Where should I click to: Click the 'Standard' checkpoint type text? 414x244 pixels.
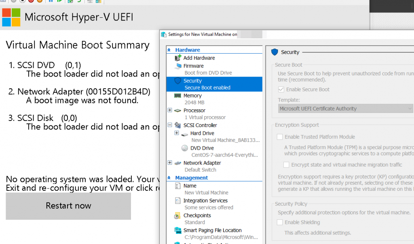(194, 222)
